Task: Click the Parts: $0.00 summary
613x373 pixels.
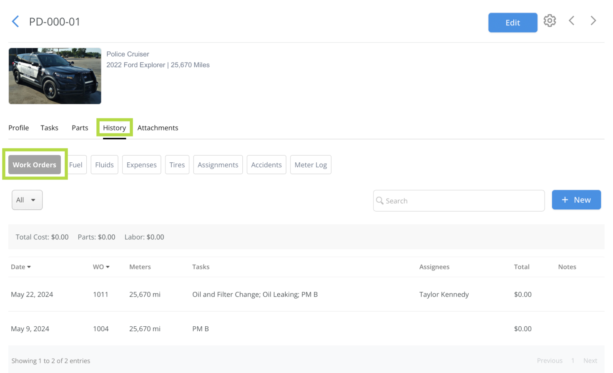Action: (x=96, y=237)
